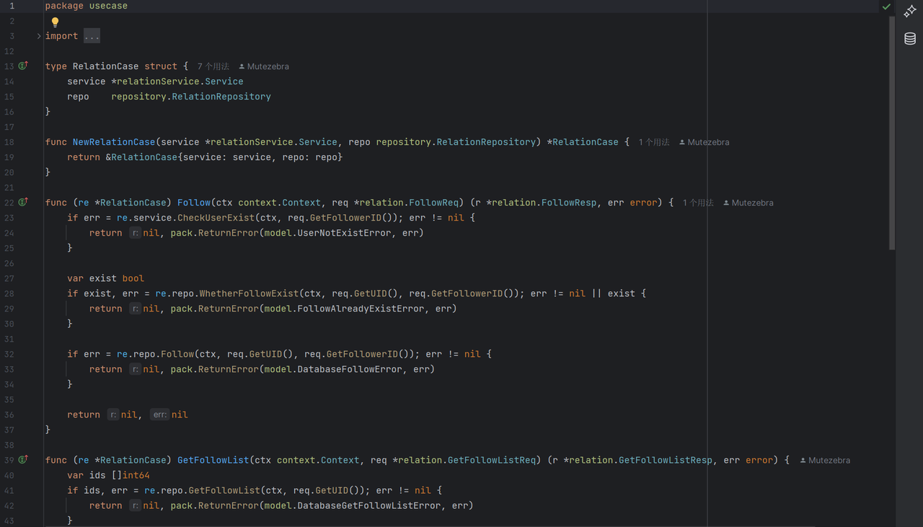923x527 pixels.
Task: Click relation.GetFollowListReq parameter type
Action: [467, 460]
